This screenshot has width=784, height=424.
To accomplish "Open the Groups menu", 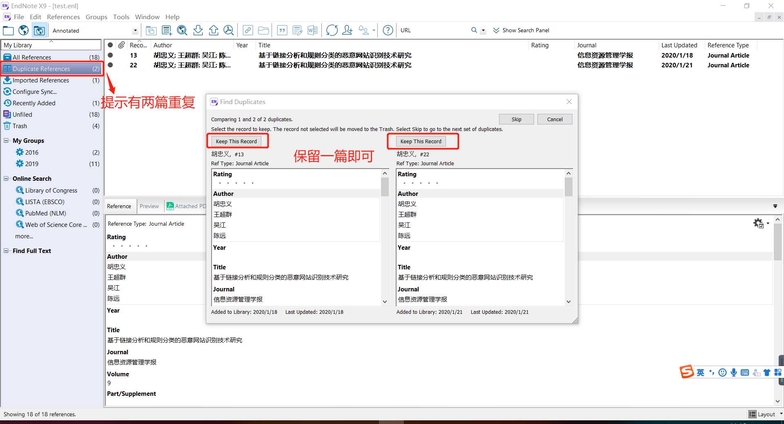I will pos(96,17).
